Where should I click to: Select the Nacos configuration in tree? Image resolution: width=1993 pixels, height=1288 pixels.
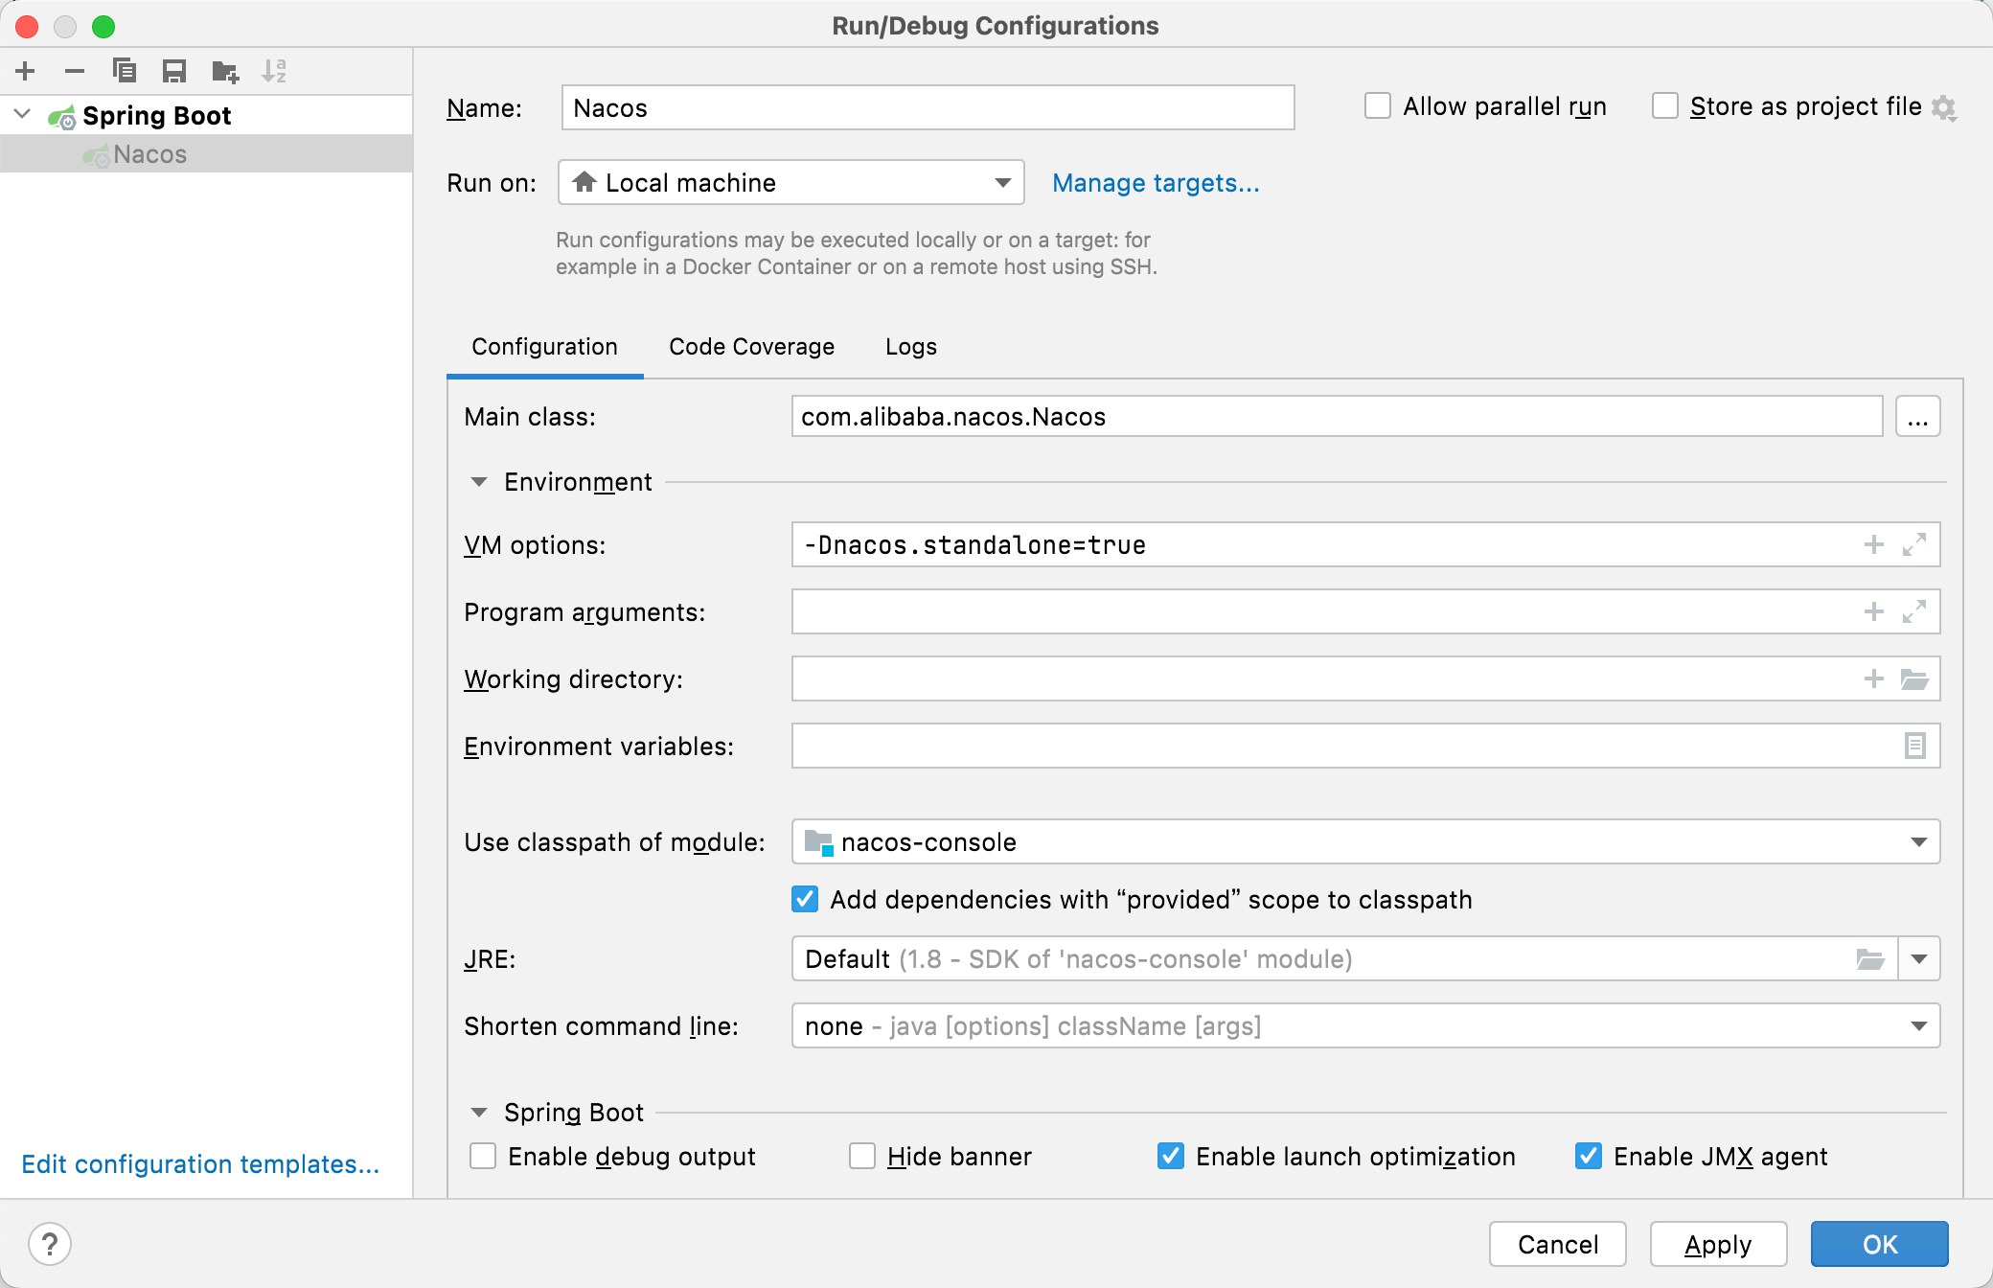[x=206, y=154]
